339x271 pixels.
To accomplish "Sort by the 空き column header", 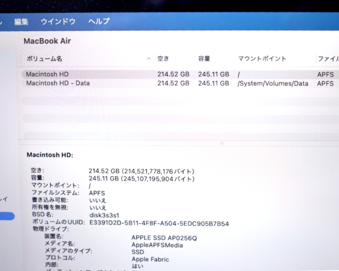I will [163, 59].
